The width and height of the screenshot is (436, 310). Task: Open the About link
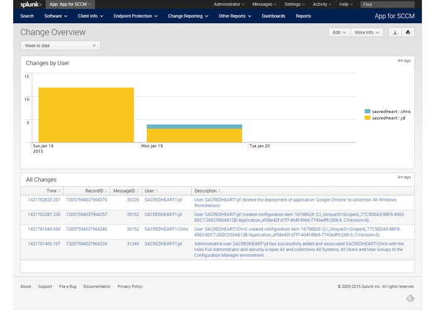(x=26, y=286)
